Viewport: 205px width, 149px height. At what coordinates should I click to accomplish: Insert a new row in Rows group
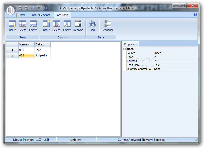(12, 26)
